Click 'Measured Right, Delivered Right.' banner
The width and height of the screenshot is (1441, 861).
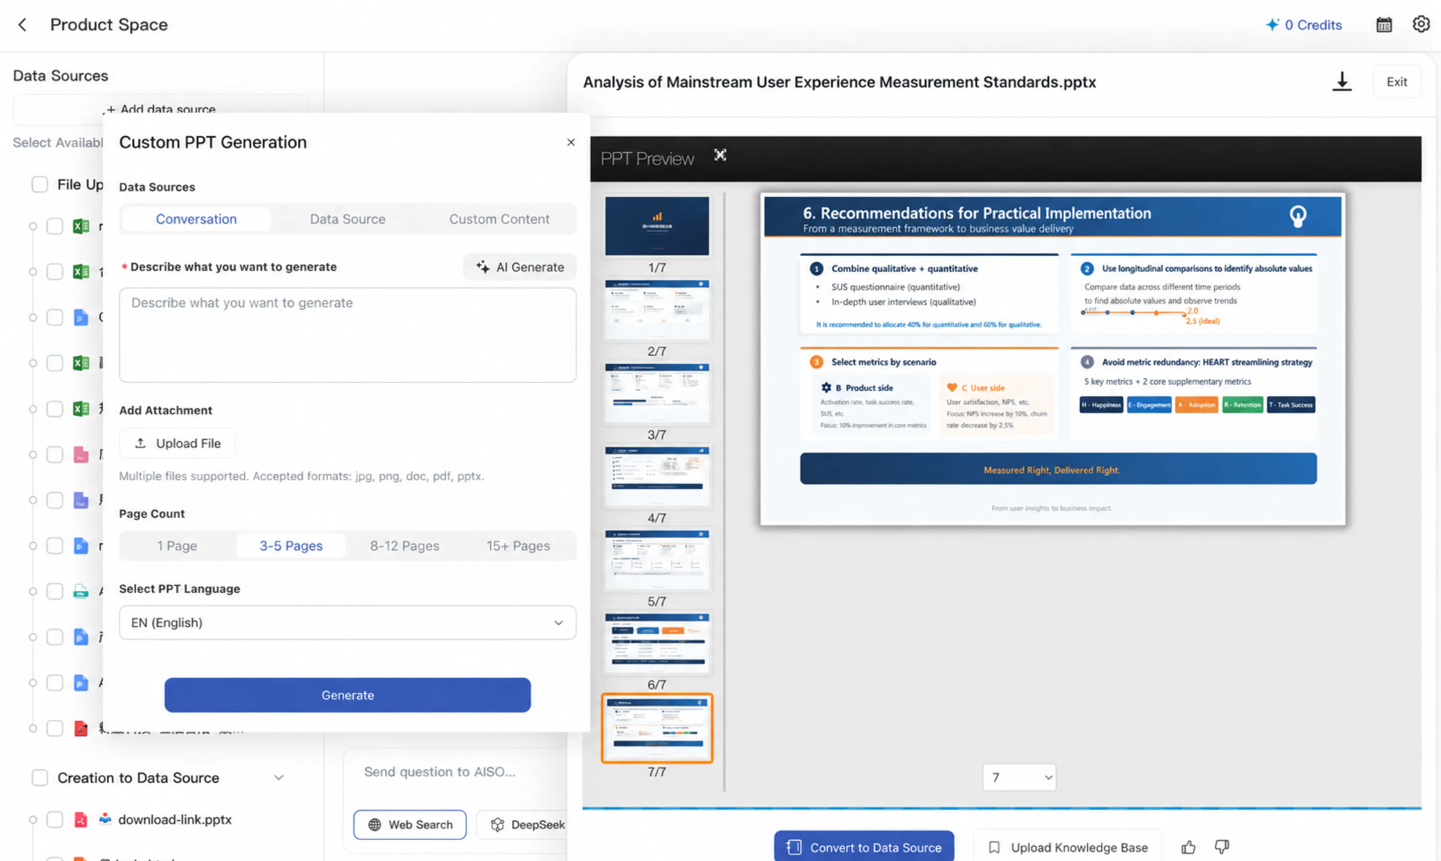pyautogui.click(x=1058, y=469)
